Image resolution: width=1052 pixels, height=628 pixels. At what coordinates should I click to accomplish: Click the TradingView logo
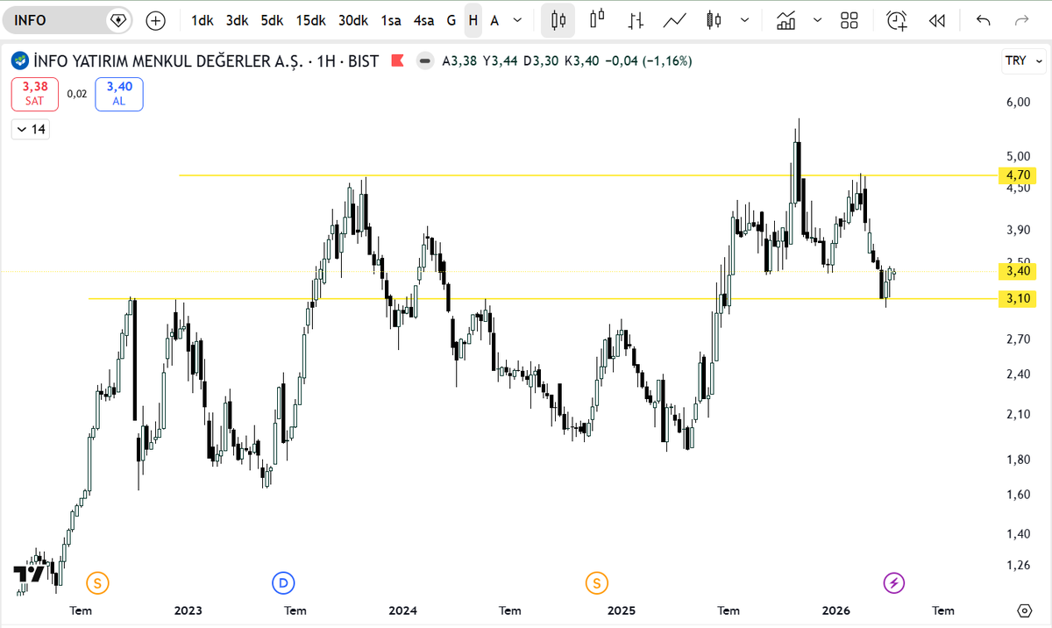(29, 574)
